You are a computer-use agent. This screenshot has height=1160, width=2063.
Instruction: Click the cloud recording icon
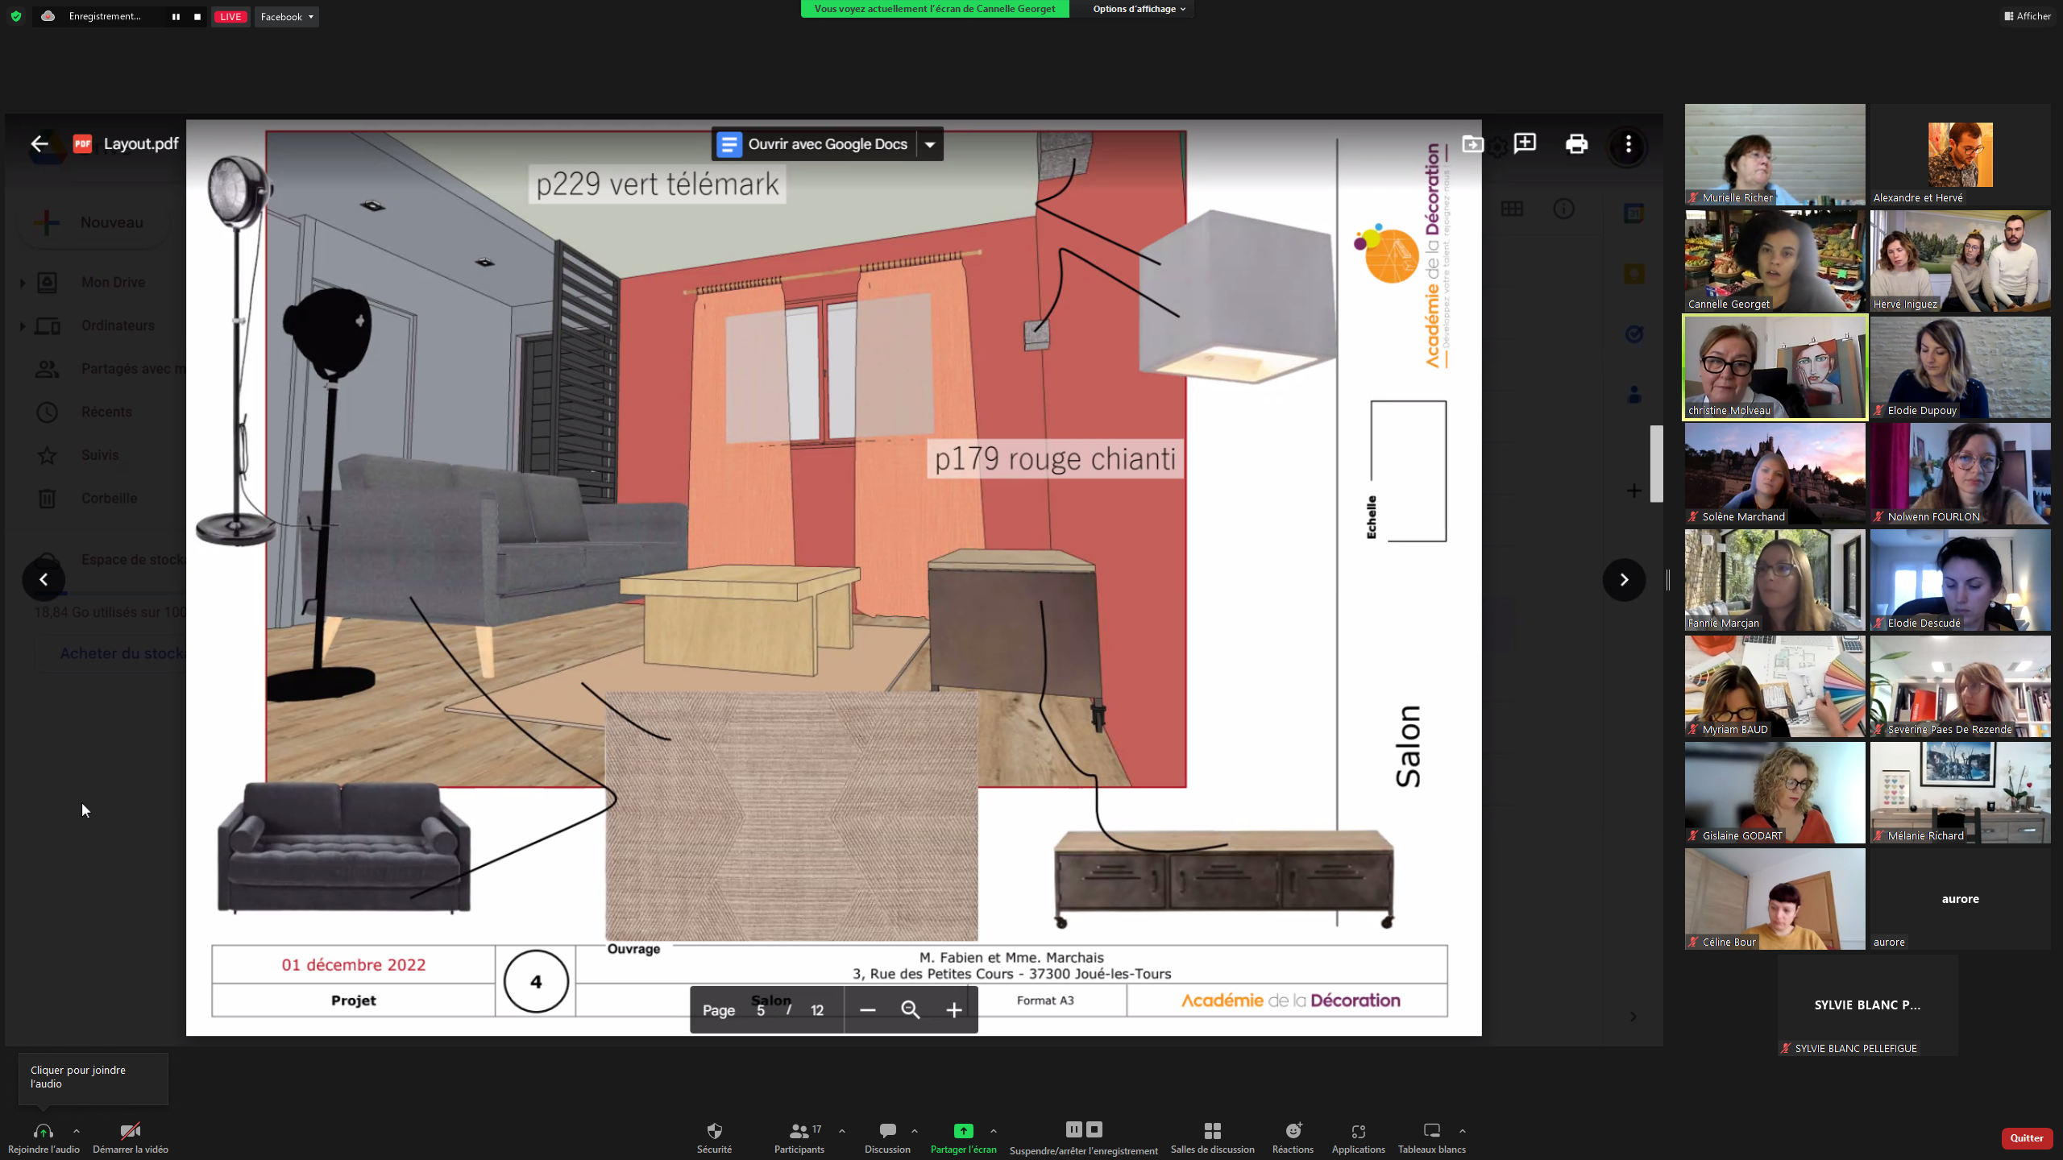point(48,16)
